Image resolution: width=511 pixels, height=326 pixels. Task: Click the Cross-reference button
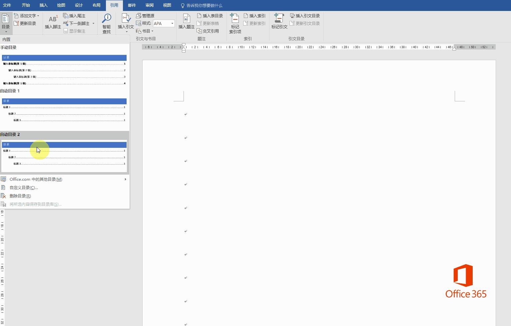208,31
